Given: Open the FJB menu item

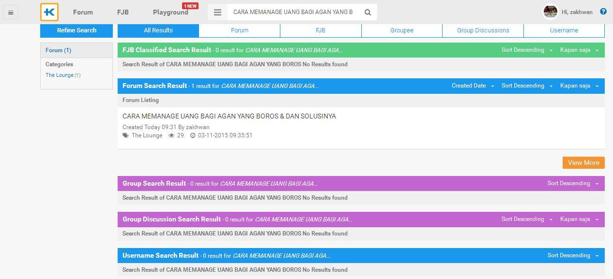Looking at the screenshot, I should click(123, 12).
